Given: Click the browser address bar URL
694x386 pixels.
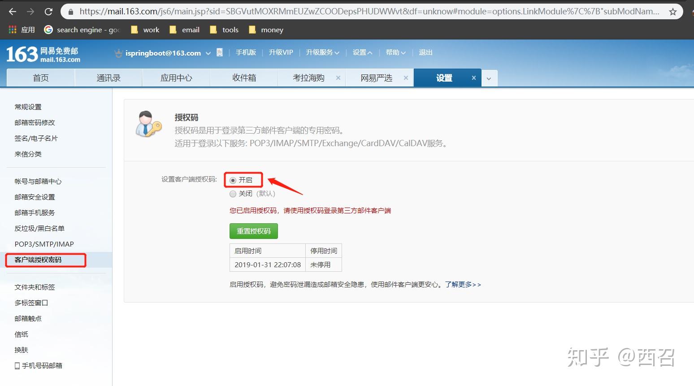Looking at the screenshot, I should [369, 12].
